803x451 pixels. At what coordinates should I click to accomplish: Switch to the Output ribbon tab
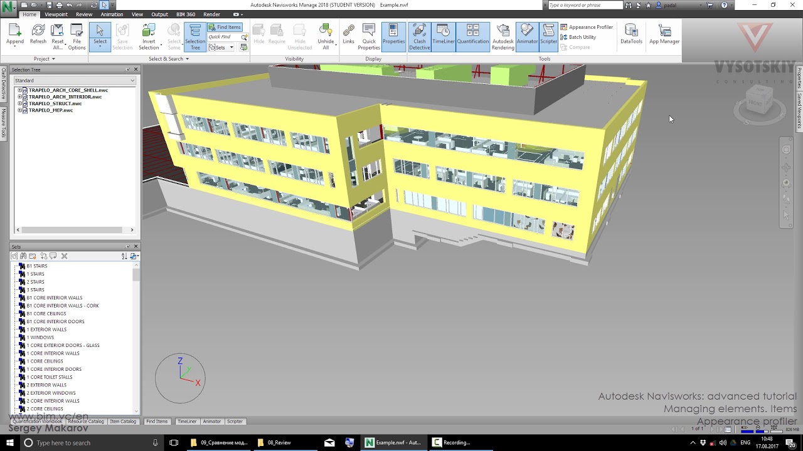(x=159, y=14)
